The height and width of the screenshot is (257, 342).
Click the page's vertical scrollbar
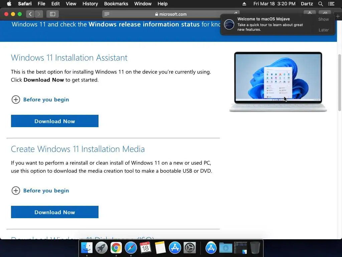click(339, 82)
